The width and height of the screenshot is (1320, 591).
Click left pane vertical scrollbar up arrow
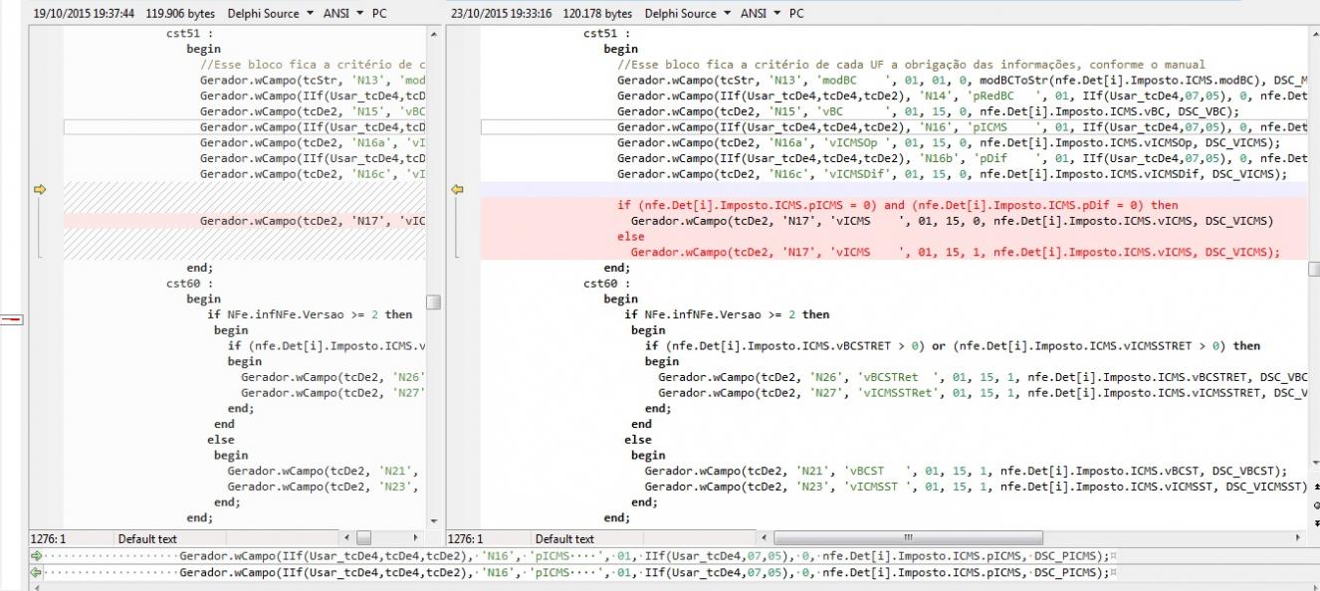pyautogui.click(x=433, y=33)
